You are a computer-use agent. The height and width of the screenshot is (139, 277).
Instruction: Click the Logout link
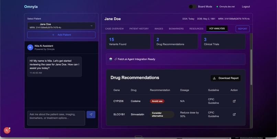tap(246, 7)
